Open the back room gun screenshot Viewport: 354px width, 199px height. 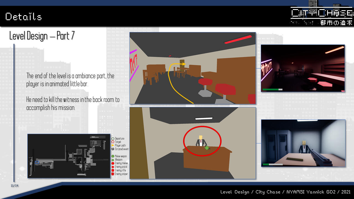pos(303,143)
